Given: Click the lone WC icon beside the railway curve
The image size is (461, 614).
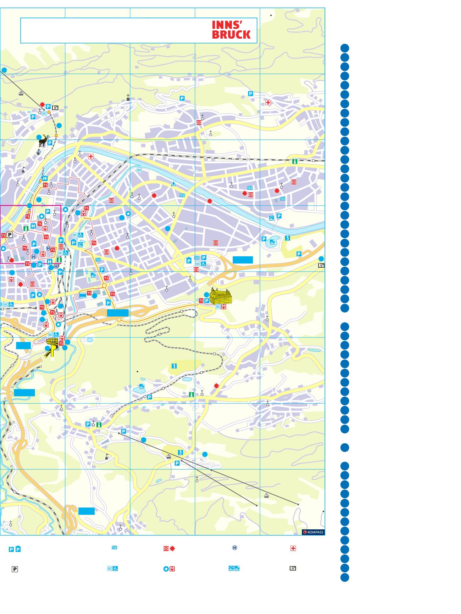Looking at the screenshot, I should [139, 170].
